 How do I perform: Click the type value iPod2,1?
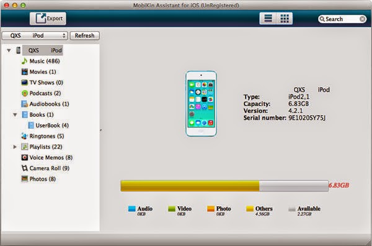coord(299,97)
